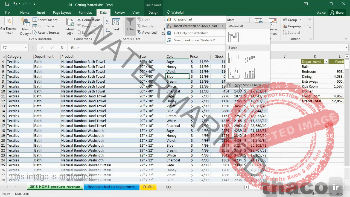Select the Open-High-Low-Close stock chart

(x=249, y=58)
